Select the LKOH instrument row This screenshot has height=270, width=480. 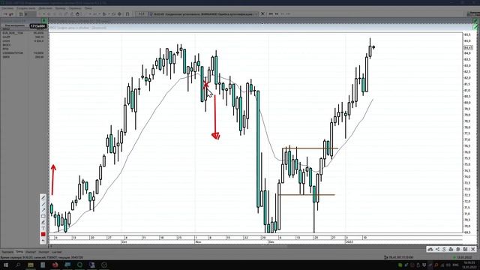[x=23, y=41]
